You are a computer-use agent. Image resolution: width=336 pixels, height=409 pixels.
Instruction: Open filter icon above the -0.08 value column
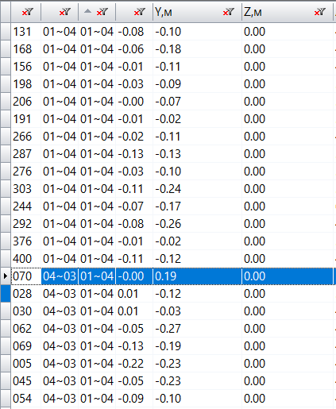[x=140, y=12]
